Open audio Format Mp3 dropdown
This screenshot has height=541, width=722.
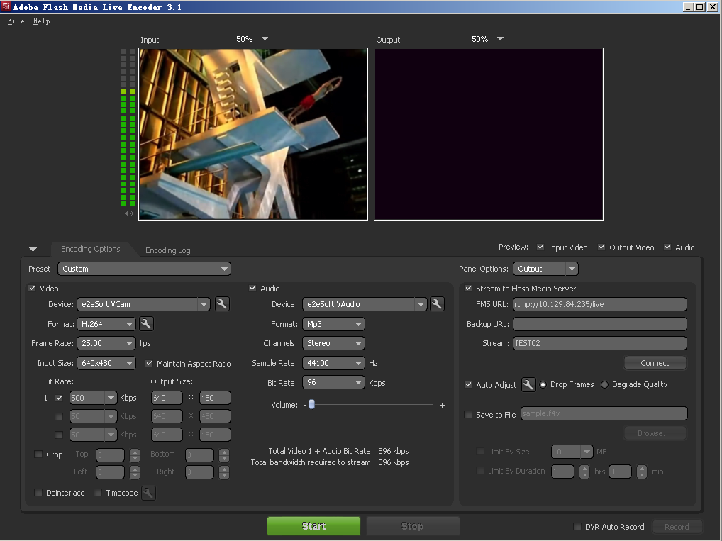(x=333, y=324)
